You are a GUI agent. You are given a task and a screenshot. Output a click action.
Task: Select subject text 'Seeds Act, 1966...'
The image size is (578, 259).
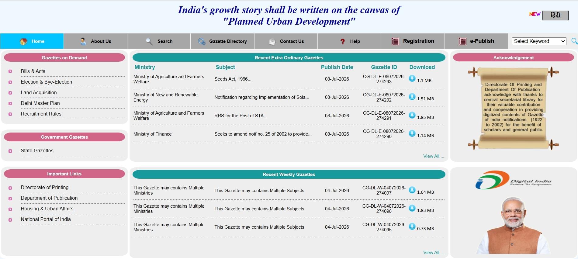point(233,79)
